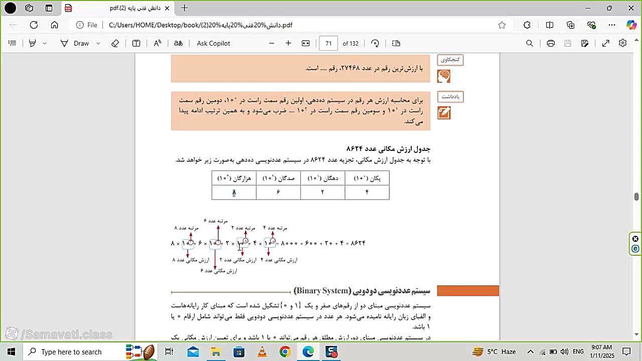Toggle Split screen view
The image size is (642, 361).
click(550, 25)
